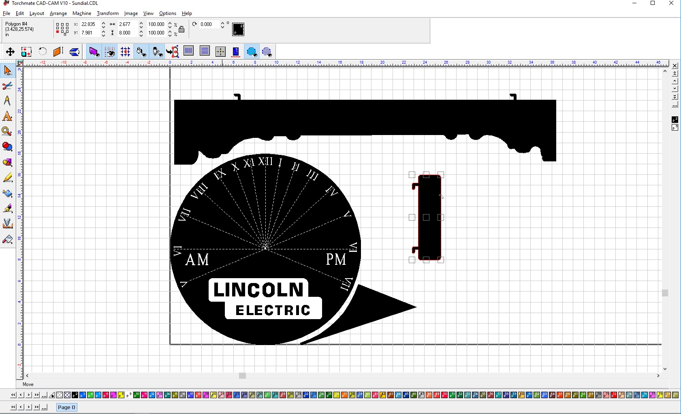The image size is (681, 414).
Task: Click the x position field showing 22.835
Action: 90,24
